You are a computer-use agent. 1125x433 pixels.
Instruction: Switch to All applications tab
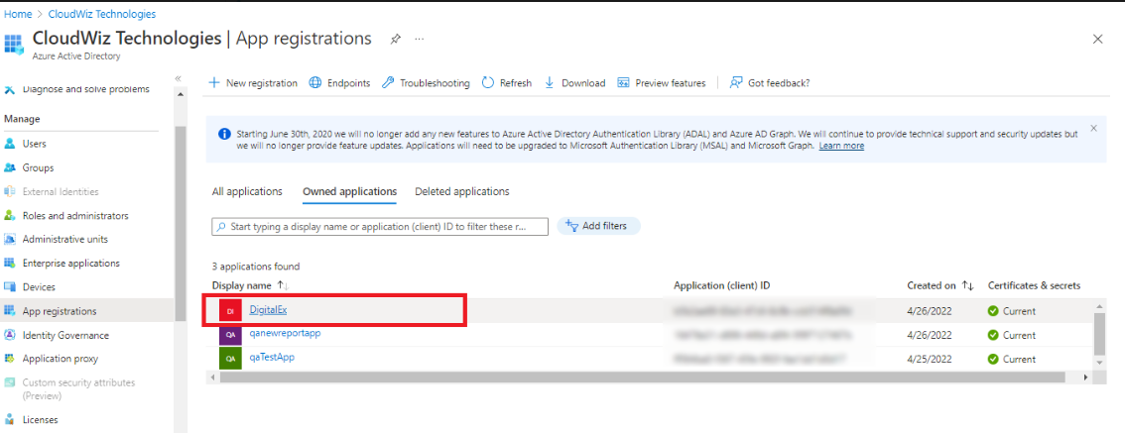point(247,191)
